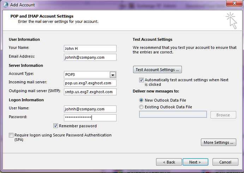
Task: Click the Browse button for data file
Action: click(223, 115)
